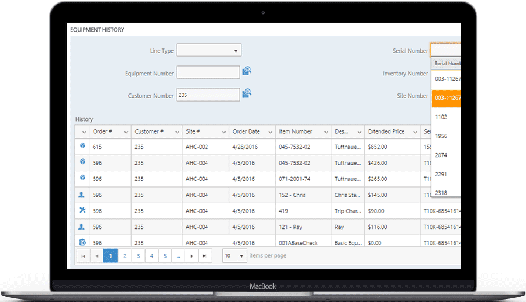Viewport: 526px width, 302px height.
Task: Go to the next page arrow
Action: click(192, 256)
